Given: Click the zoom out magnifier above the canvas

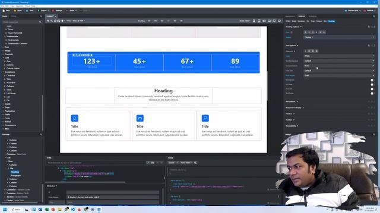Looking at the screenshot, I should pyautogui.click(x=52, y=21).
